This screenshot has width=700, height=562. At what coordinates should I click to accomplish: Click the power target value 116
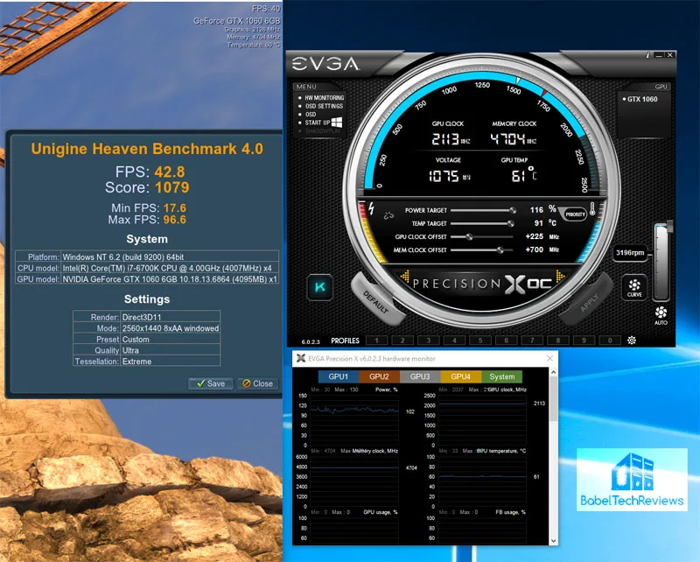536,209
